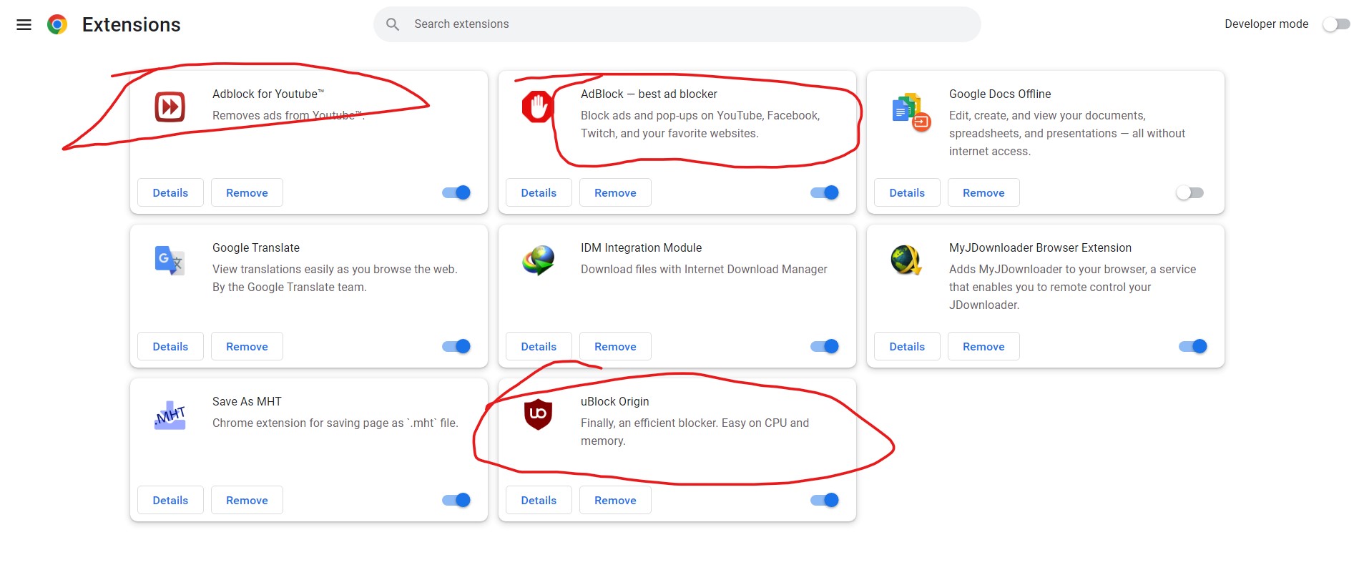Enable the Google Docs Offline extension
The image size is (1364, 565).
coord(1190,192)
